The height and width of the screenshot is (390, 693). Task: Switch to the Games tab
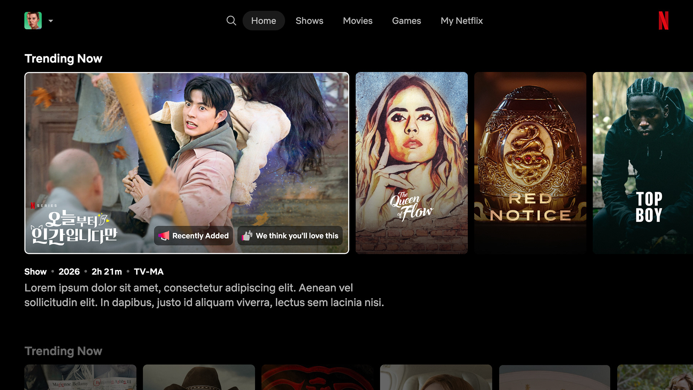point(406,21)
